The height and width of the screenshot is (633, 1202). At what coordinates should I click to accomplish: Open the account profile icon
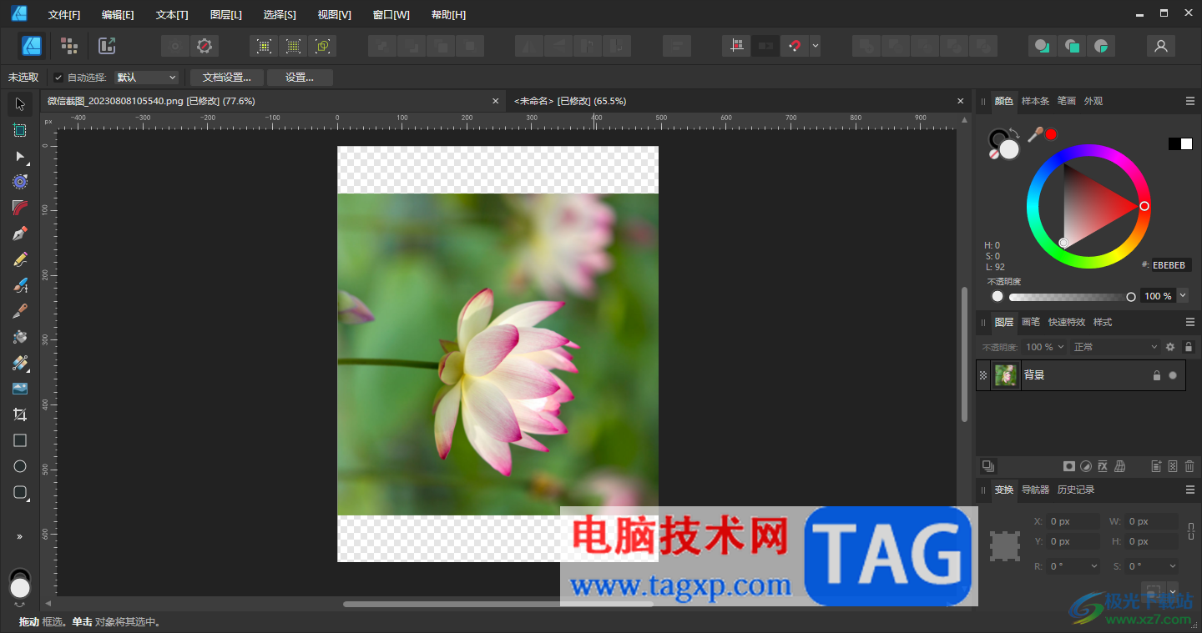[x=1160, y=46]
